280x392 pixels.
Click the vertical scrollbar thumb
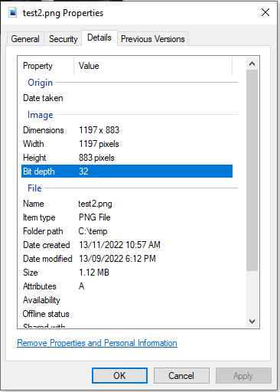(252, 170)
